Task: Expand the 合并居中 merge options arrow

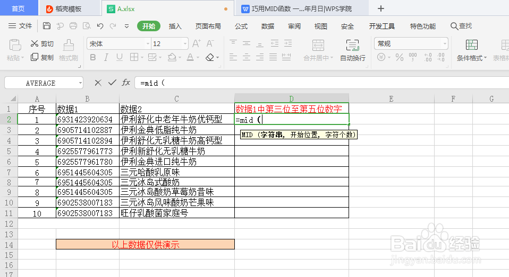Action: [x=332, y=58]
